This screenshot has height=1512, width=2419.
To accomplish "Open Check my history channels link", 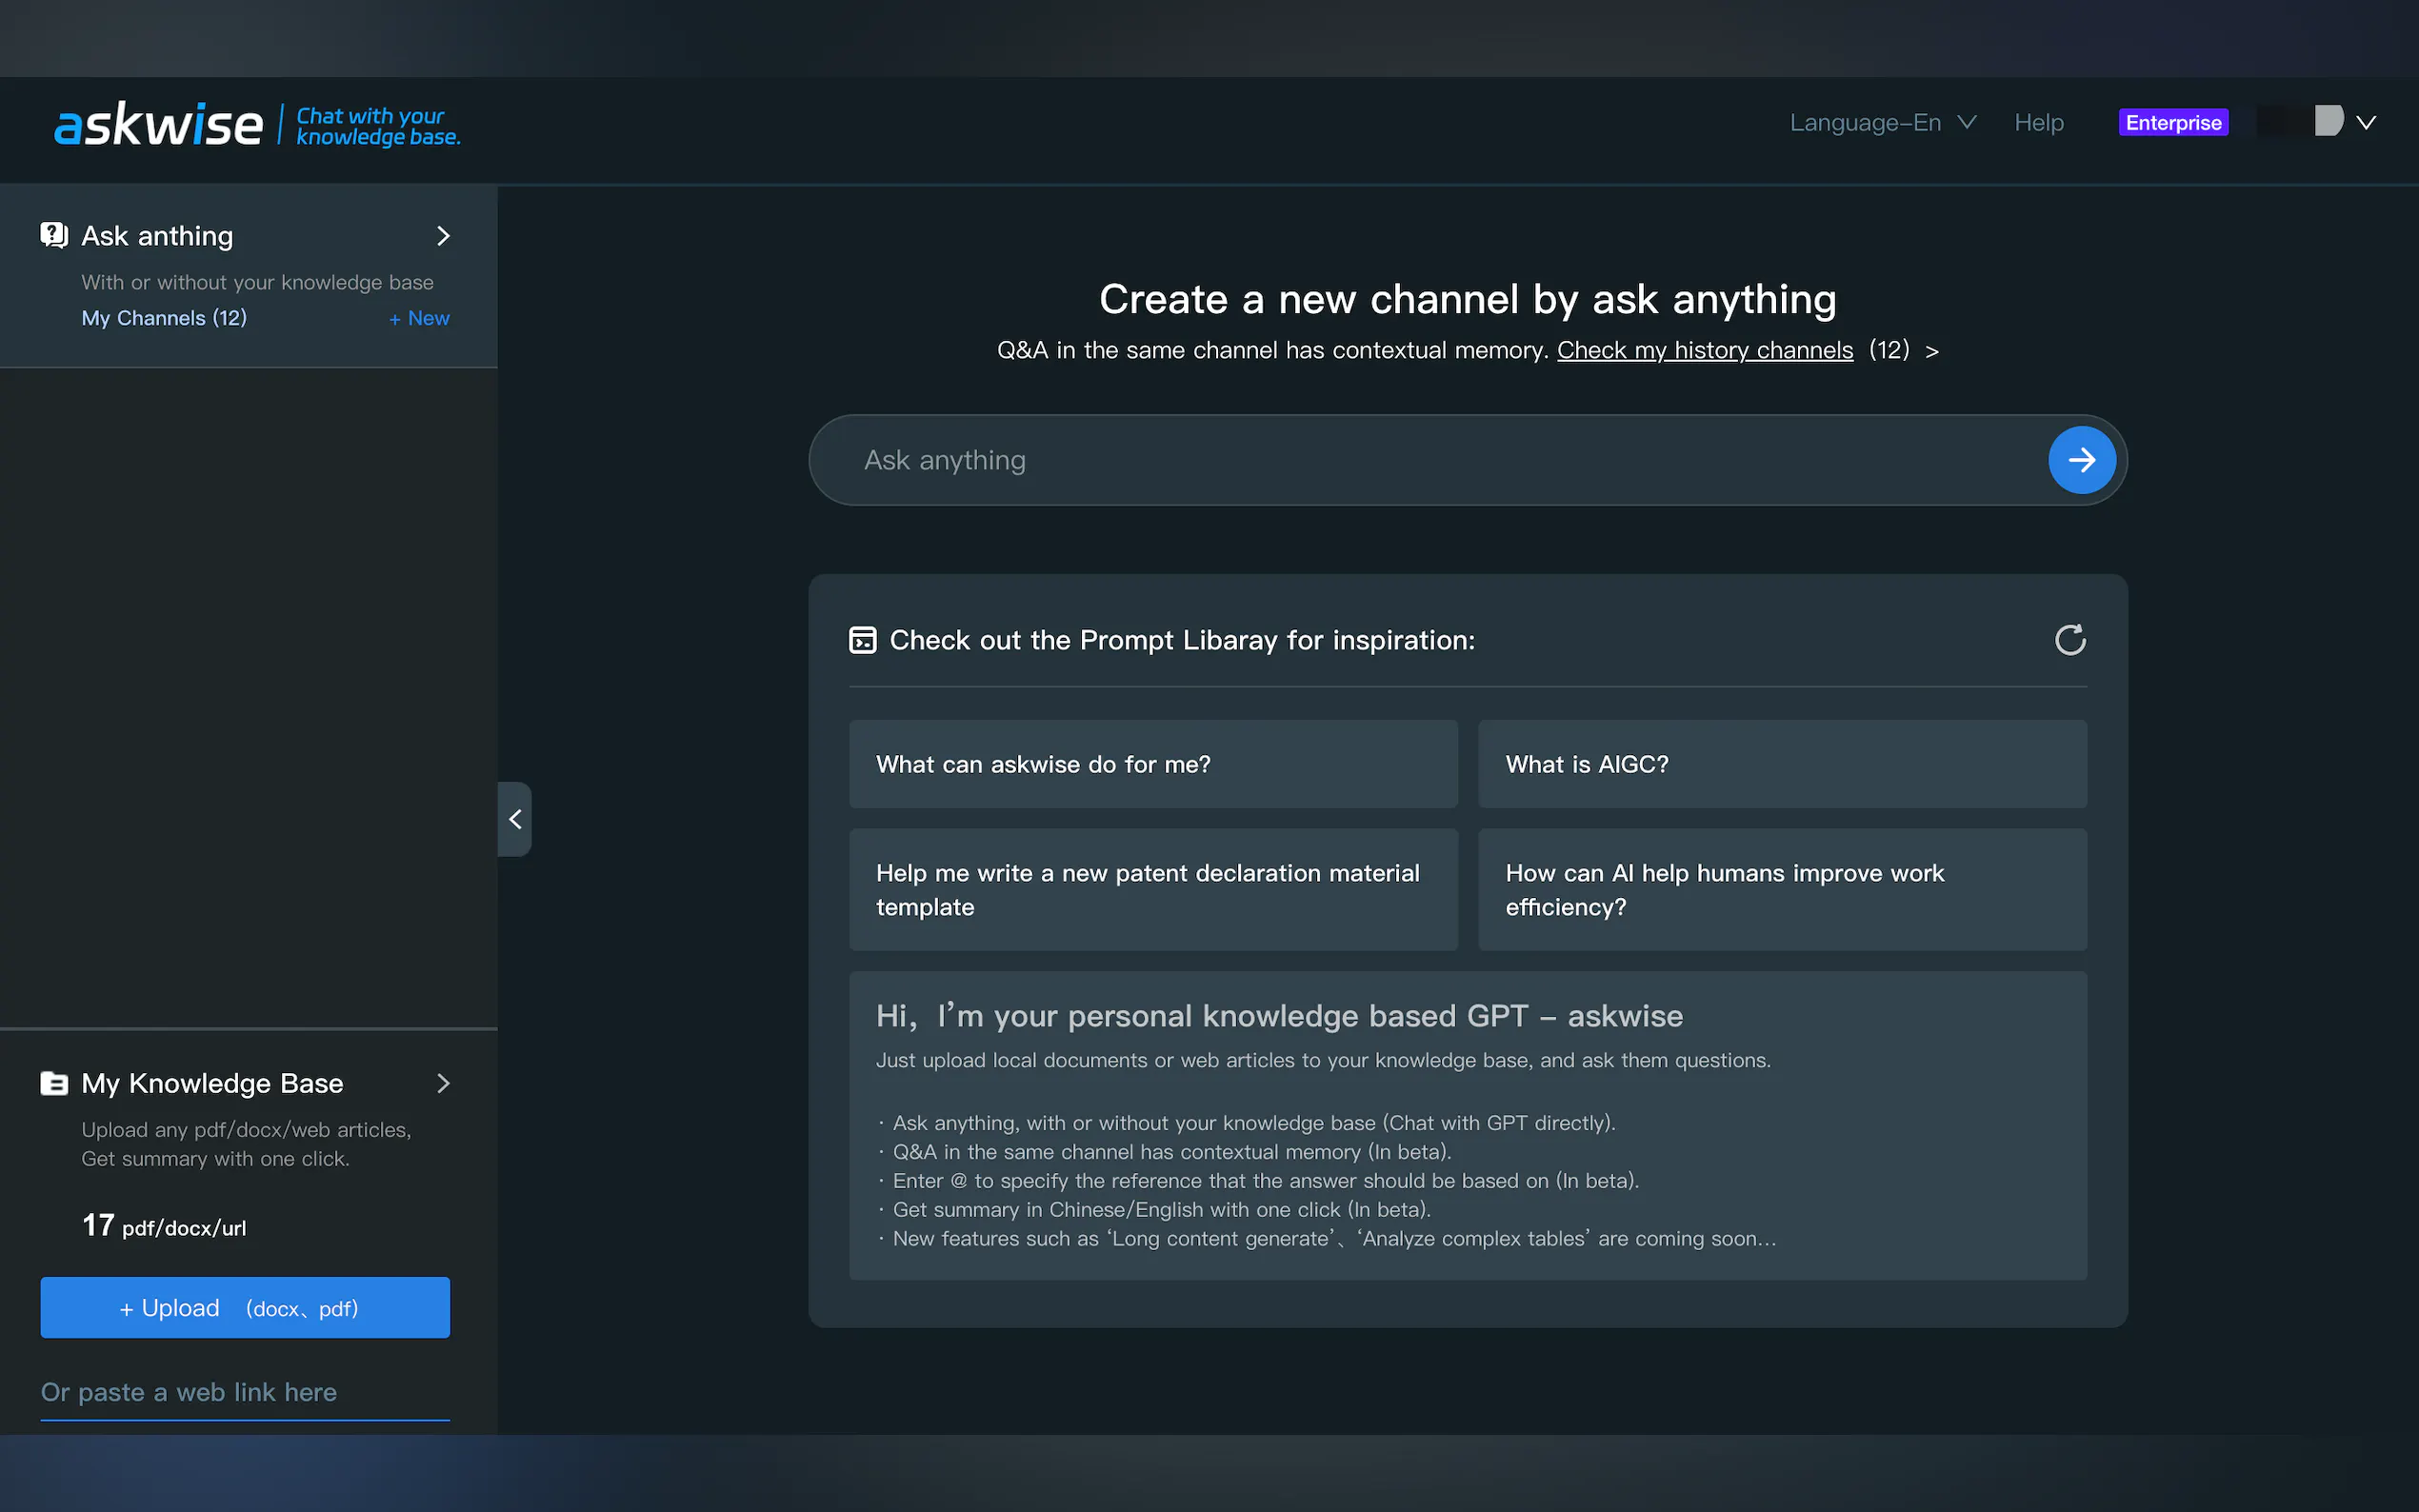I will pos(1704,350).
